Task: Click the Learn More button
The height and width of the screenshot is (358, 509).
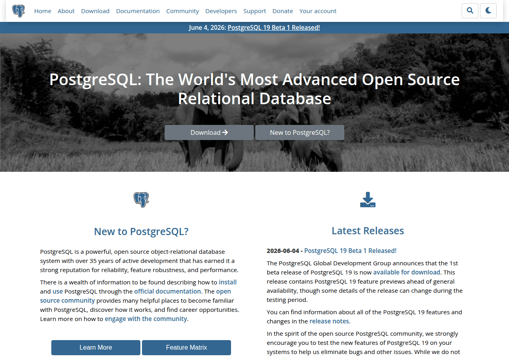Action: coord(96,347)
